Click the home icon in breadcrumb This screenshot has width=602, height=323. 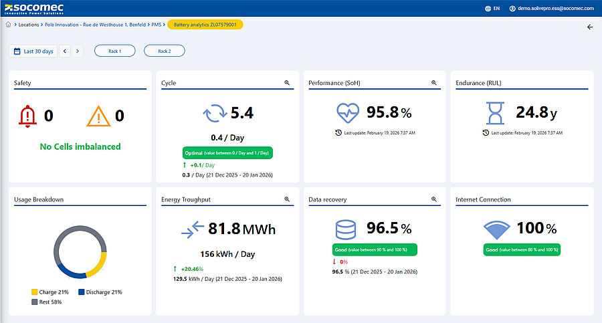coord(8,25)
